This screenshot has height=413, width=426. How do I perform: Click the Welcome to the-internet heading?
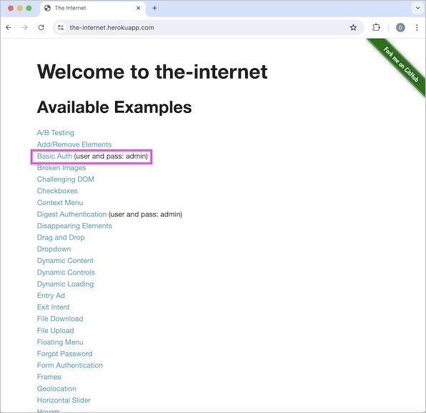tap(152, 72)
